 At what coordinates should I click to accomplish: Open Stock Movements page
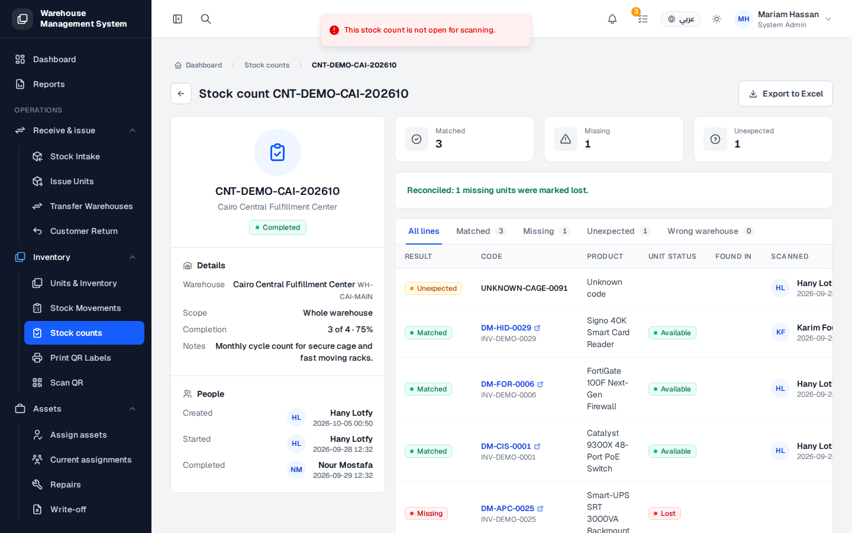(84, 308)
